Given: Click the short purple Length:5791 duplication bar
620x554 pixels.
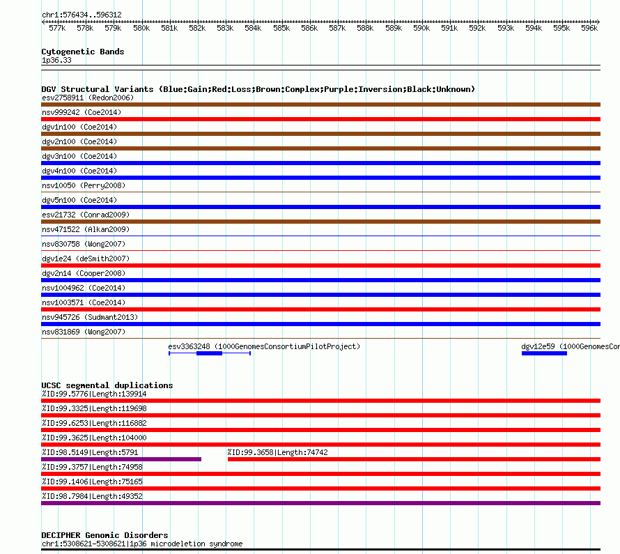Looking at the screenshot, I should (121, 459).
